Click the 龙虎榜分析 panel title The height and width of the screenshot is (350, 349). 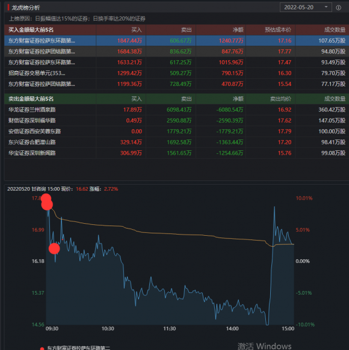point(26,8)
